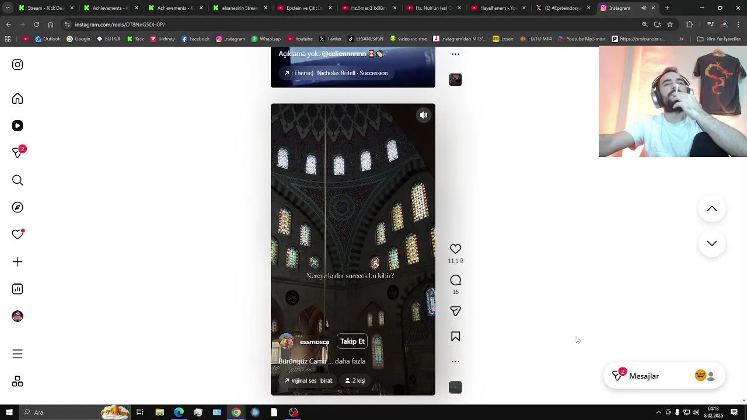
Task: Bookmark this page with star
Action: click(670, 24)
